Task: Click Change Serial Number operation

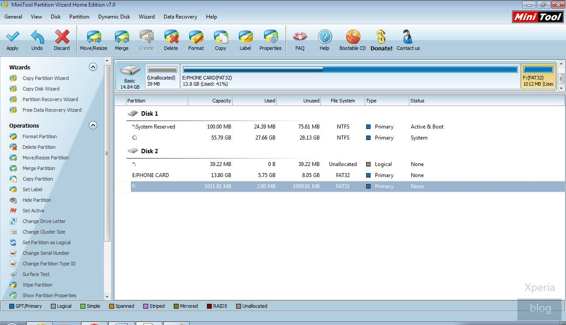Action: pyautogui.click(x=46, y=253)
